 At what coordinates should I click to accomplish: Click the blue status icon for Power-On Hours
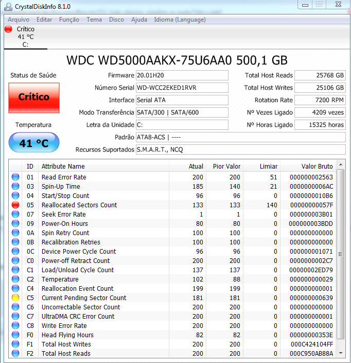(x=15, y=223)
